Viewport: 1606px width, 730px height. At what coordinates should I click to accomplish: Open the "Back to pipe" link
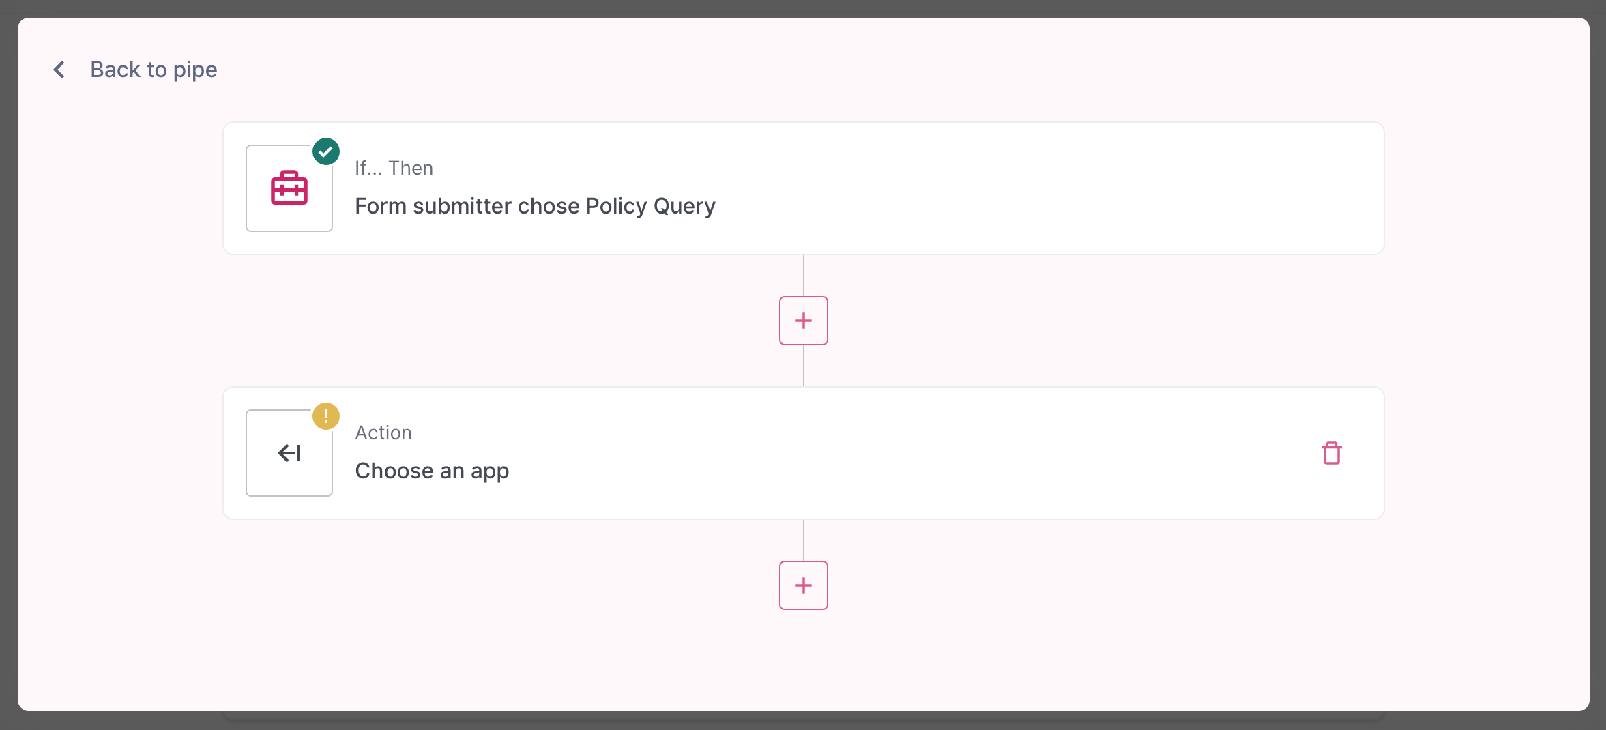click(x=154, y=70)
